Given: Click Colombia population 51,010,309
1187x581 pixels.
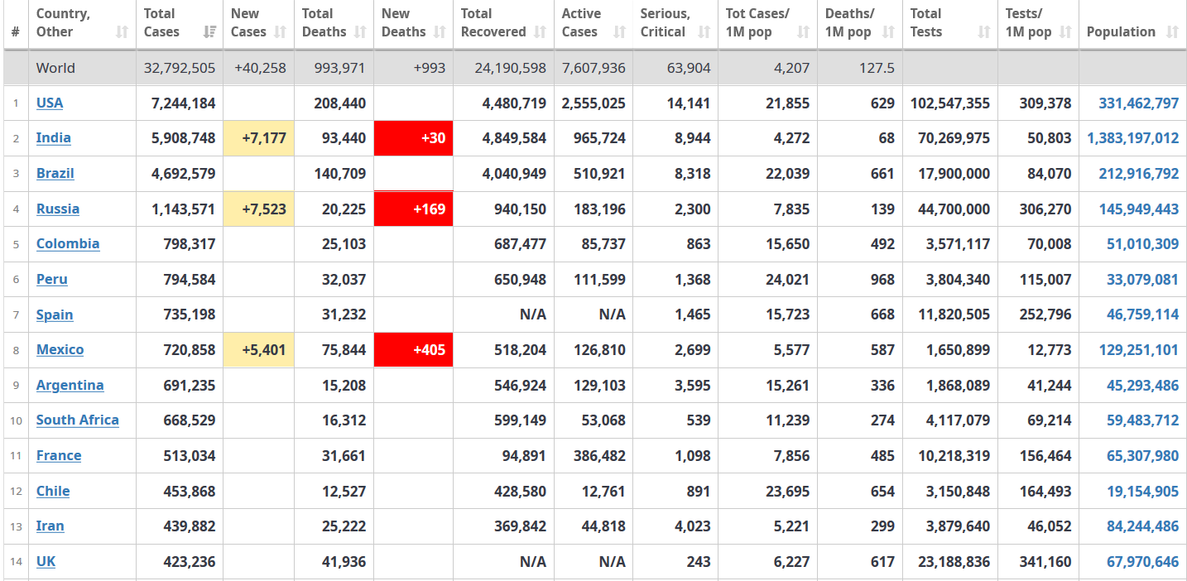Looking at the screenshot, I should (1143, 244).
